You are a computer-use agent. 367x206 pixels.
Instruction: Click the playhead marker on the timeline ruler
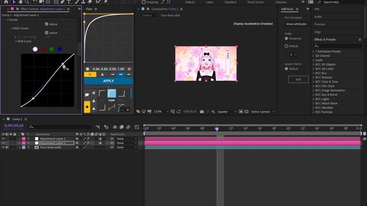click(217, 129)
